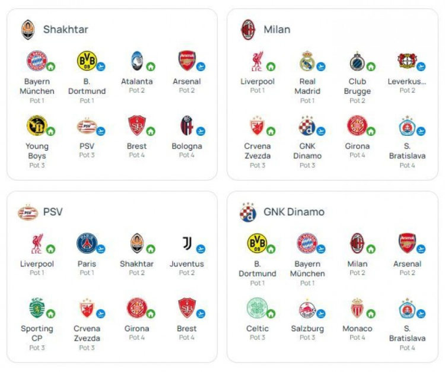Select Club Brugge logo in Milan card
This screenshot has height=372, width=445.
click(356, 61)
